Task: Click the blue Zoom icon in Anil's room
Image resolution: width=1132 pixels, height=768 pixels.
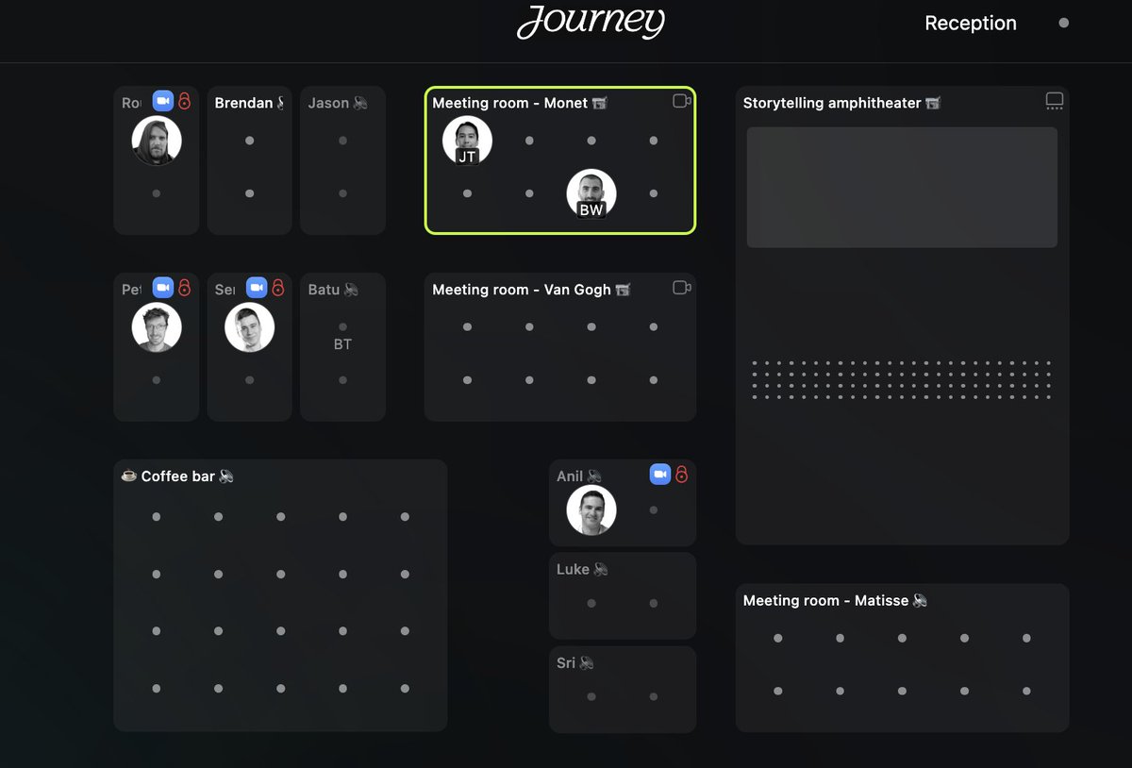Action: 660,474
